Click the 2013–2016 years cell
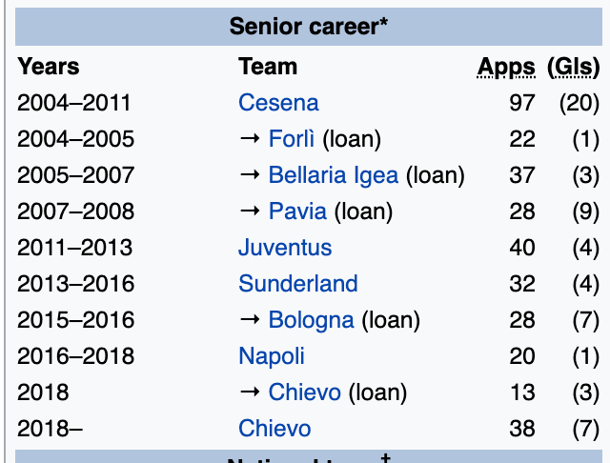This screenshot has height=463, width=610. pos(75,284)
